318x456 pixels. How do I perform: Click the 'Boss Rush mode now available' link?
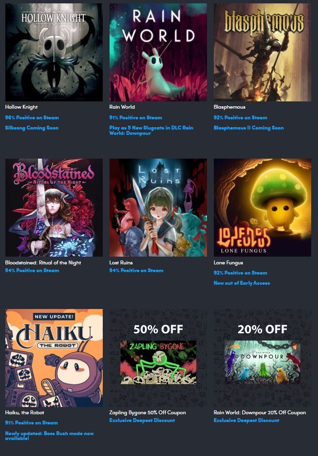point(49,436)
